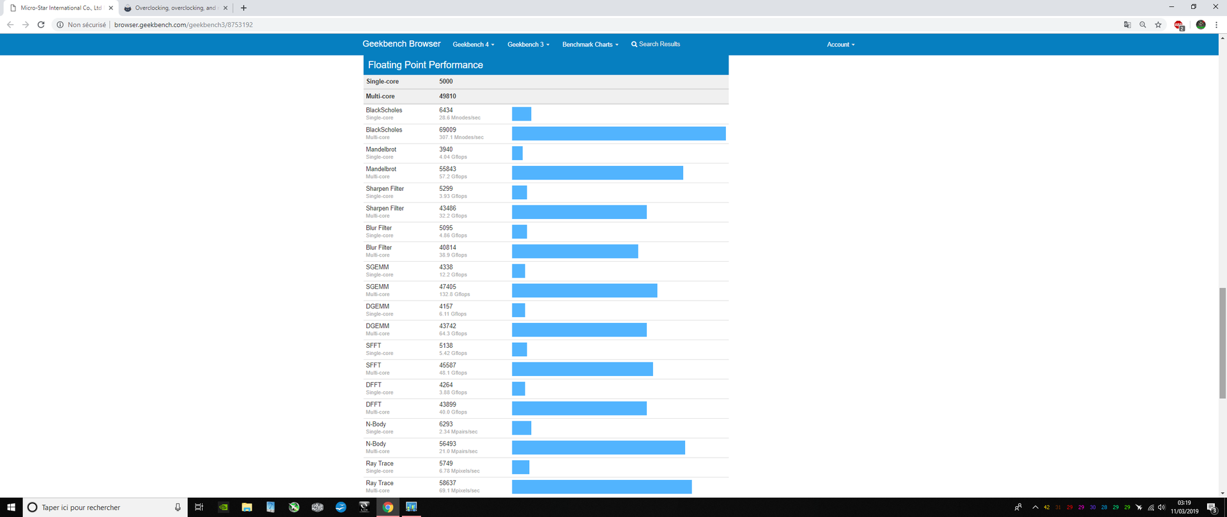Click the SGEMM multi-core score 47405
The image size is (1227, 517).
[x=447, y=287]
